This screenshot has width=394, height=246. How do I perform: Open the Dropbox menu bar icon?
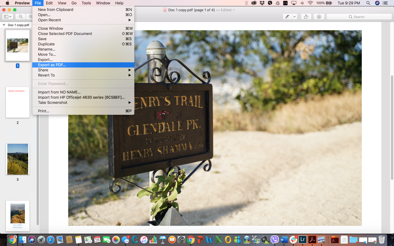(x=262, y=3)
